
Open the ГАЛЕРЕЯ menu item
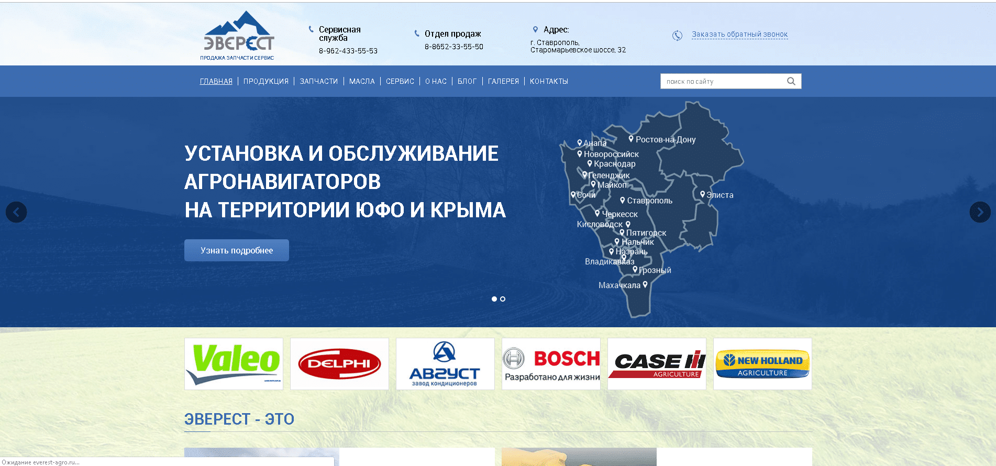pyautogui.click(x=503, y=81)
